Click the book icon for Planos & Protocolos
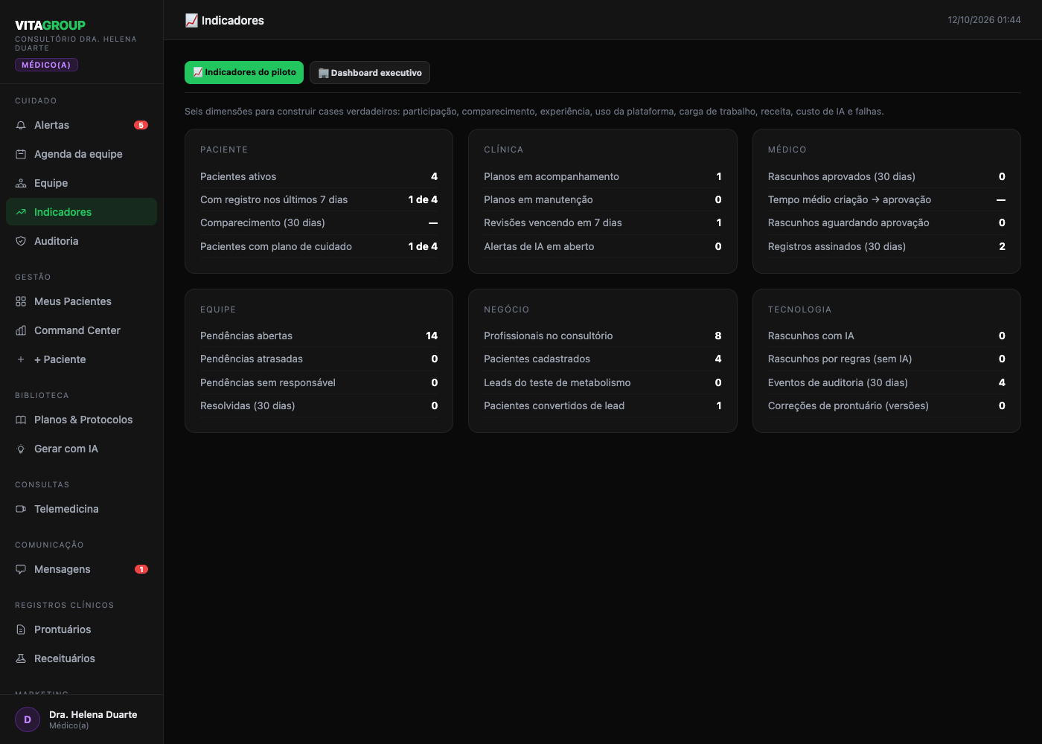 (x=21, y=420)
